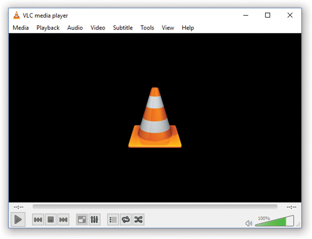Click the elapsed time label at left
Viewport: 312px width, 239px height.
point(18,207)
